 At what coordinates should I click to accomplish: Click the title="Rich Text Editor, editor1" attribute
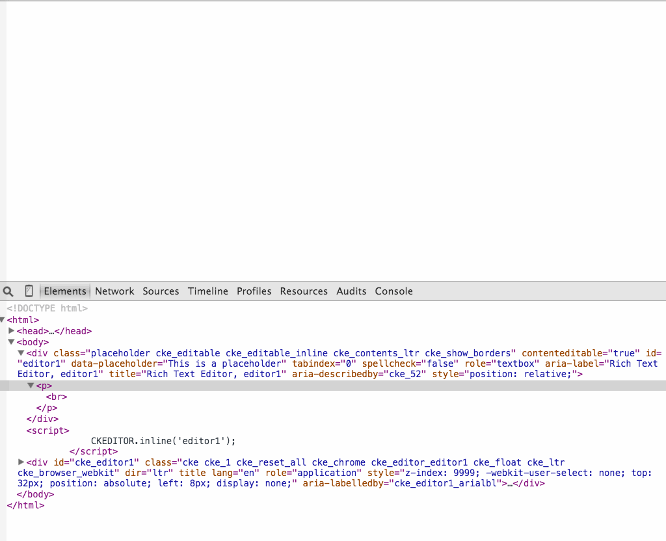pos(198,374)
